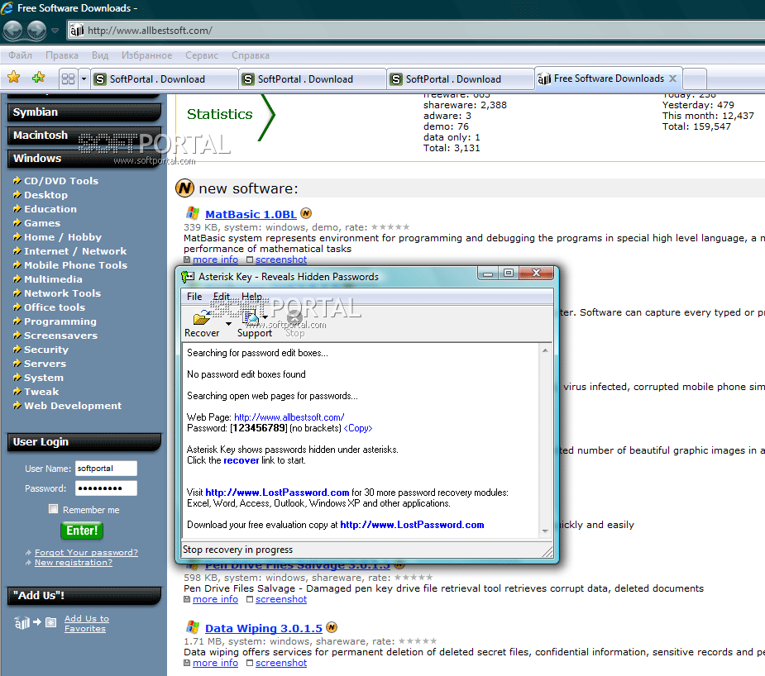Open the File menu in Asterisk Key
Viewport: 765px width, 676px height.
click(x=194, y=297)
